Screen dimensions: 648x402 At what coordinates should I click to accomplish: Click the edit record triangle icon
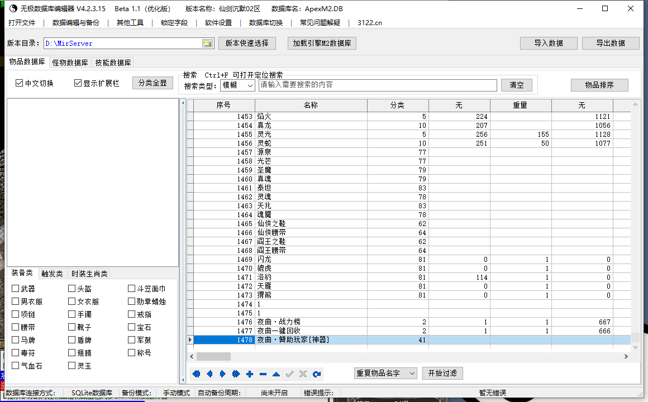(276, 374)
